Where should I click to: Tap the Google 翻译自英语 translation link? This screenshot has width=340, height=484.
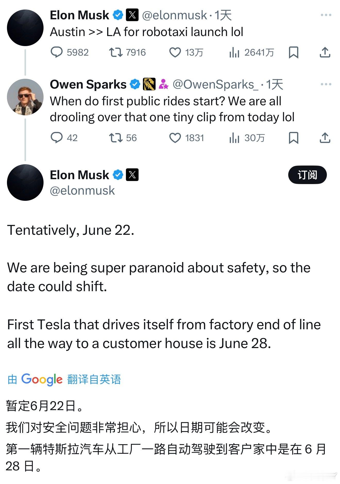(x=64, y=379)
